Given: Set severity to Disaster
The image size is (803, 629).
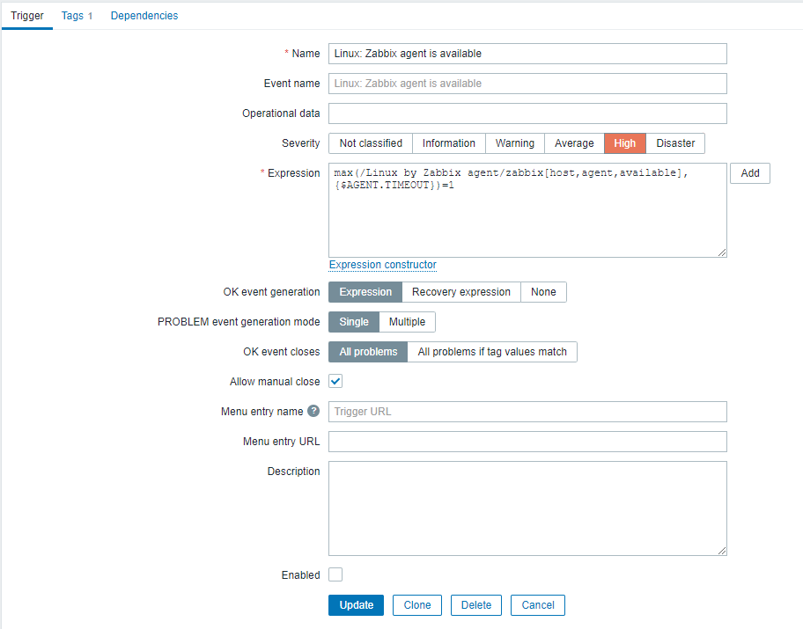Looking at the screenshot, I should pyautogui.click(x=675, y=143).
